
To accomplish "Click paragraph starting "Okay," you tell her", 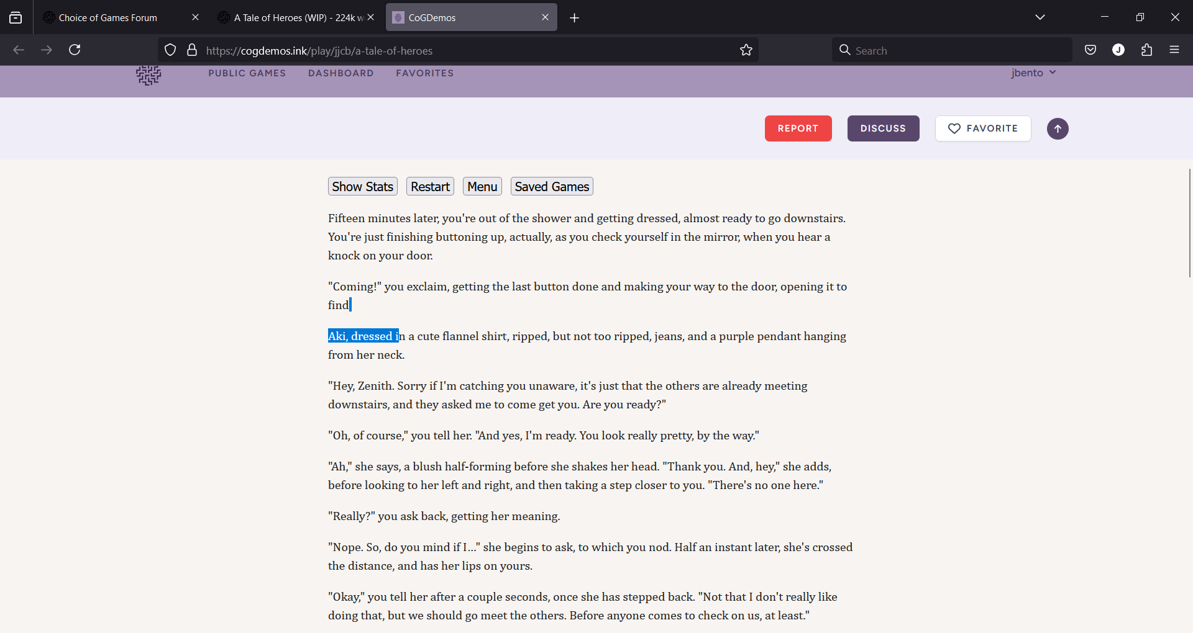I will coord(583,606).
